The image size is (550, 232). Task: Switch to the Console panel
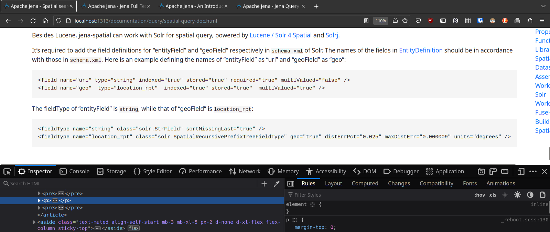point(75,171)
